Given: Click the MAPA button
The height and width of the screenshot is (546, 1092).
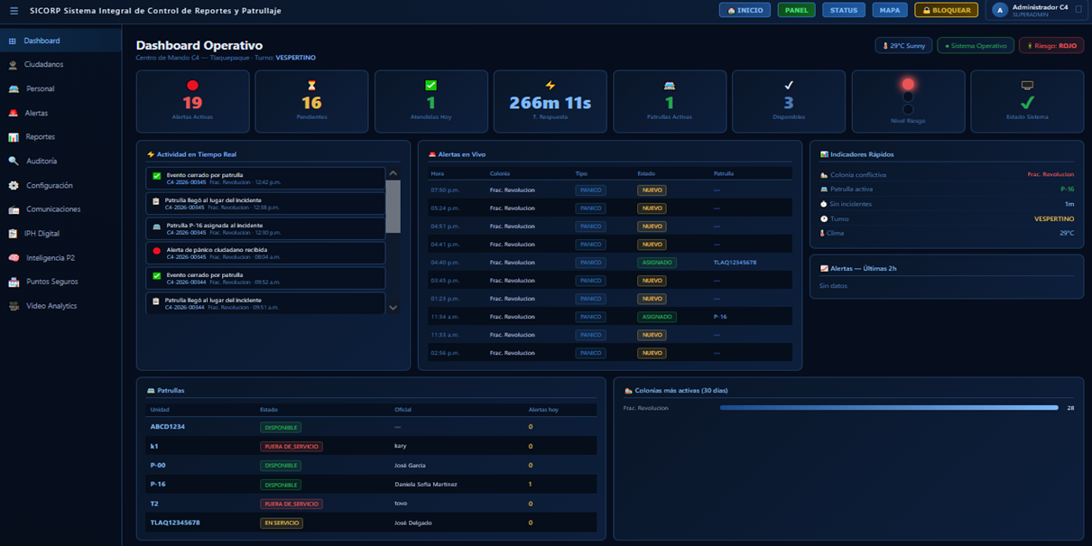Looking at the screenshot, I should coord(890,10).
